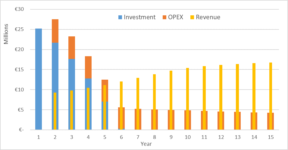Viewport: 288px width, 150px height.
Task: Click the €15 label on vertical axis
Action: coord(20,69)
